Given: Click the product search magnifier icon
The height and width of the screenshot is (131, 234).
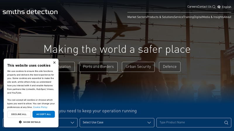Looking at the screenshot, I should tap(226, 123).
